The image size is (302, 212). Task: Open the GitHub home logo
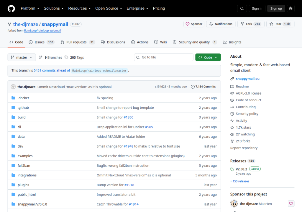[x=11, y=9]
